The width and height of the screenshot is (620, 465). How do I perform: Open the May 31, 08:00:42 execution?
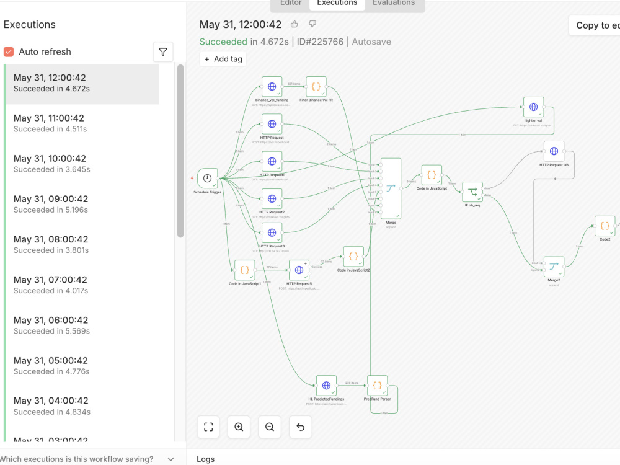coord(82,244)
